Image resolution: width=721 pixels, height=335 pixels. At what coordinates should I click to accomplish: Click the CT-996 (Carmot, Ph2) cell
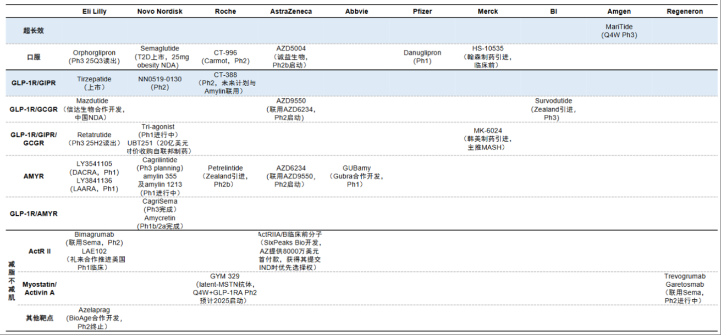(x=225, y=57)
